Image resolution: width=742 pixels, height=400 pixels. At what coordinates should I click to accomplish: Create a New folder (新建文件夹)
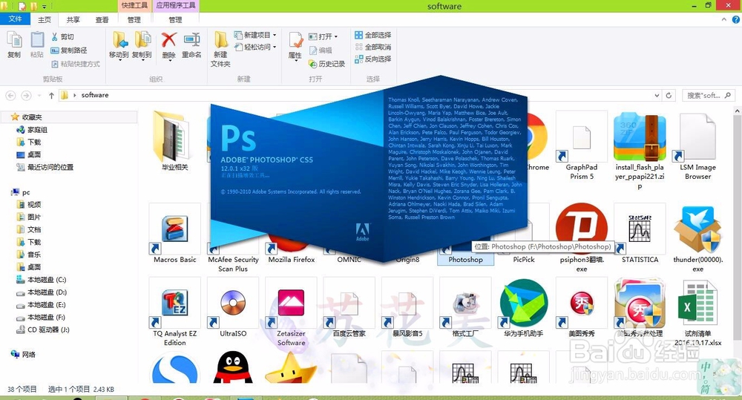click(220, 49)
